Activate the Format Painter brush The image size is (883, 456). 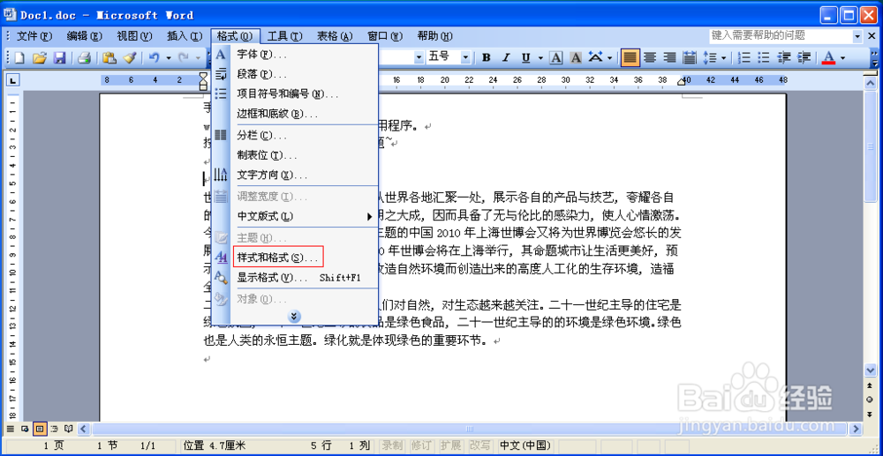click(x=129, y=58)
